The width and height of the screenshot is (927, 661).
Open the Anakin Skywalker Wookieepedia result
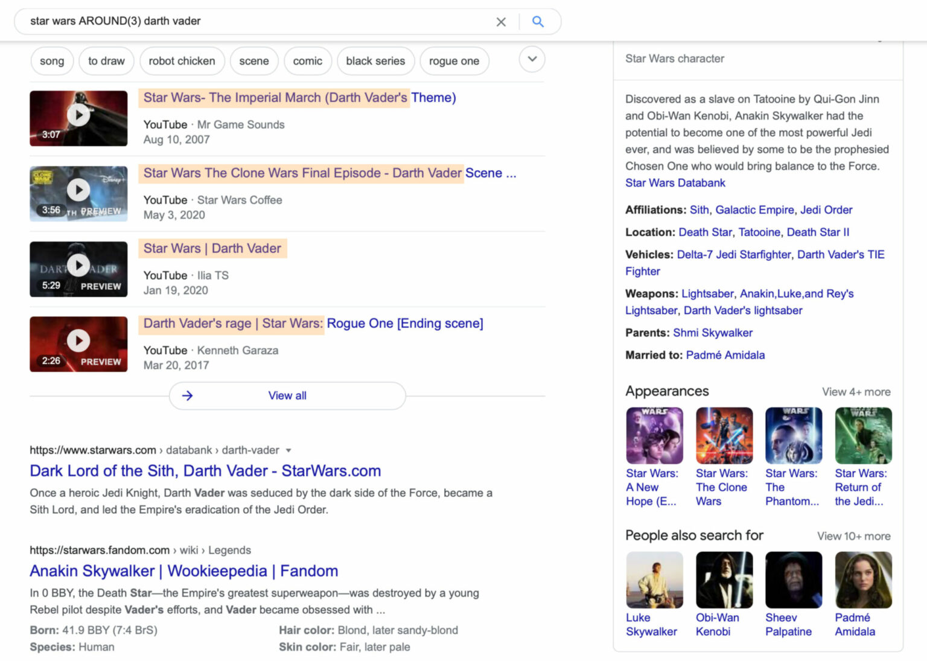(183, 570)
